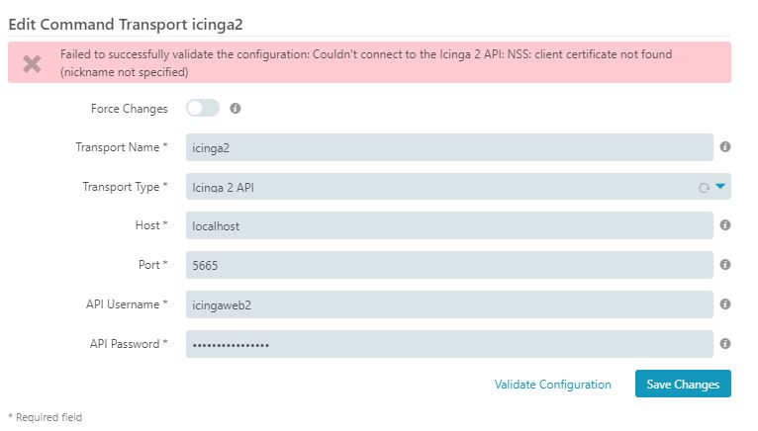Focus the Transport Name input field
This screenshot has width=758, height=431.
[449, 147]
